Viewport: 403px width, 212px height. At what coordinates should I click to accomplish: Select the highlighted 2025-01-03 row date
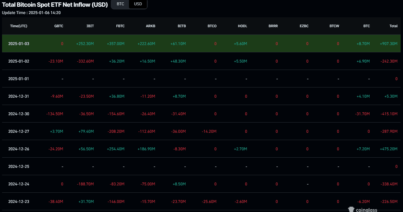click(19, 44)
